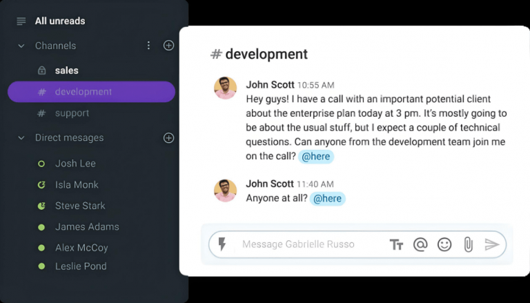Click the @here mention in first message
Image resolution: width=530 pixels, height=303 pixels.
316,157
